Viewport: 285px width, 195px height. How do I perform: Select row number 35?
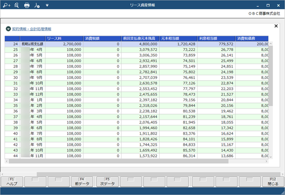pyautogui.click(x=12, y=106)
